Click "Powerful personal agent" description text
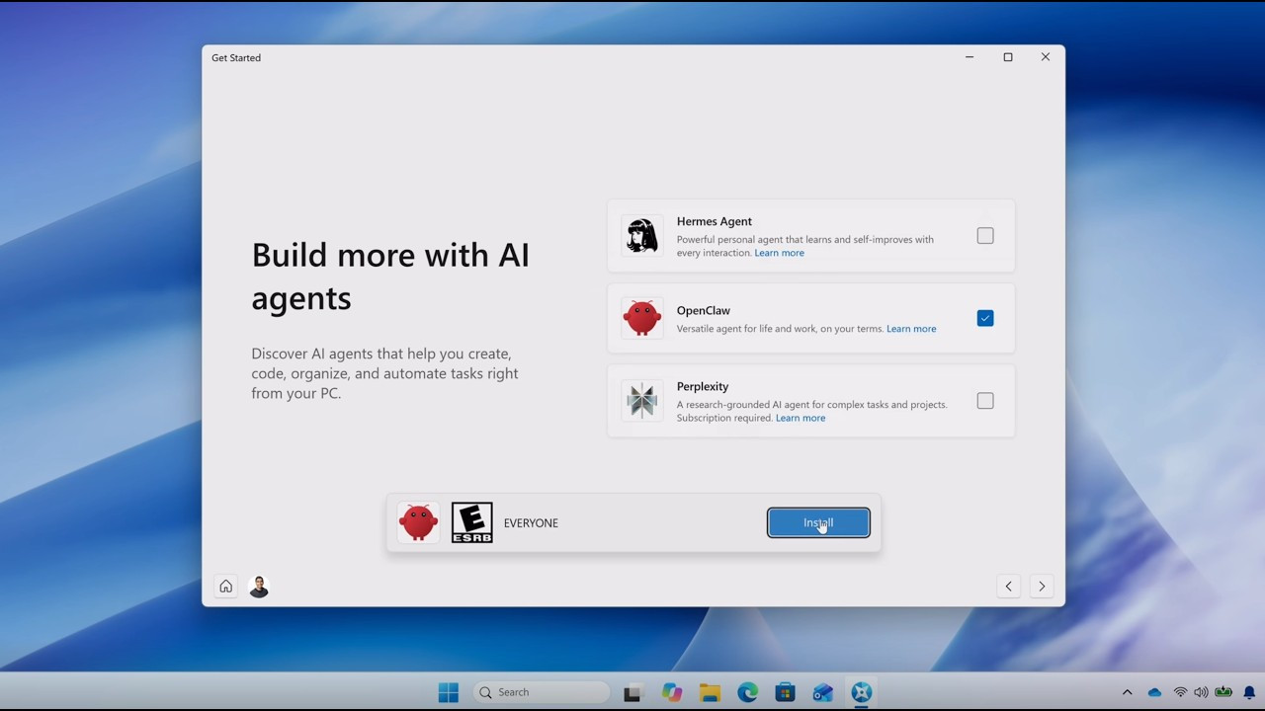This screenshot has height=711, width=1265. point(805,246)
